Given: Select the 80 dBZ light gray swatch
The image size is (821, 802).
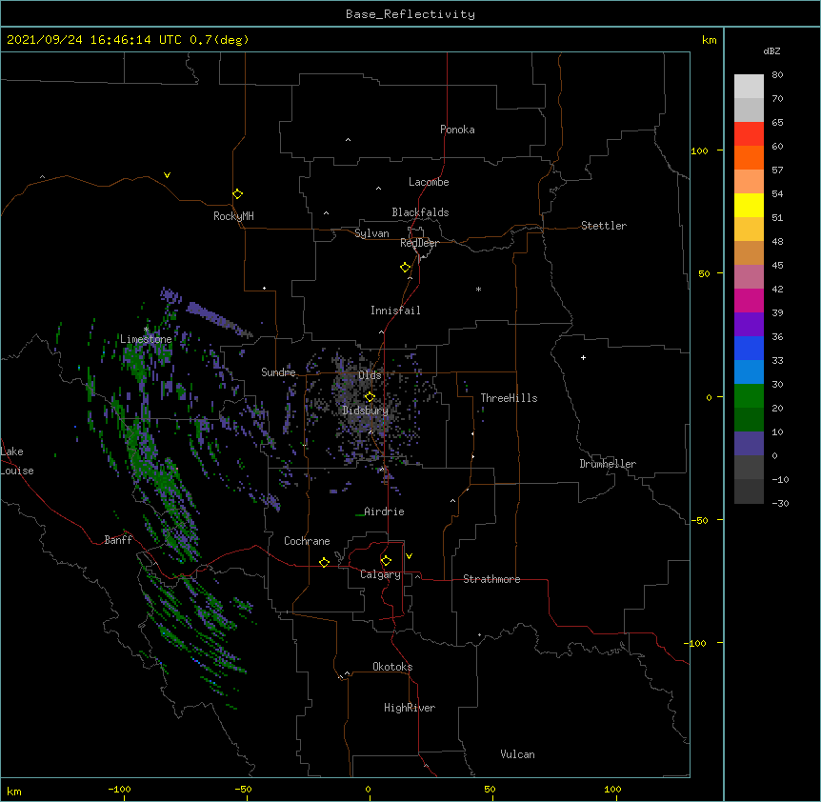Looking at the screenshot, I should (x=749, y=86).
